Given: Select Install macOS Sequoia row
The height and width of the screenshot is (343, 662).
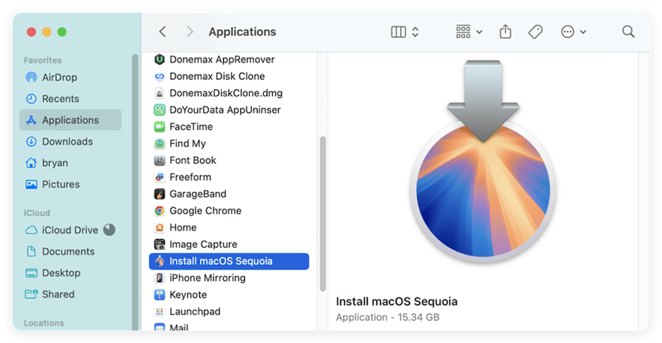Looking at the screenshot, I should 229,261.
